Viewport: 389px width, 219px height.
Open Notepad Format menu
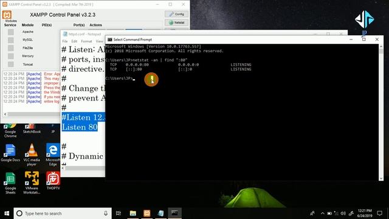pos(86,41)
